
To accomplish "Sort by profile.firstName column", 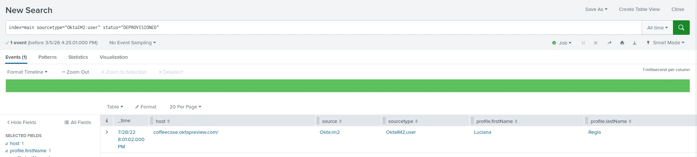I will 516,121.
